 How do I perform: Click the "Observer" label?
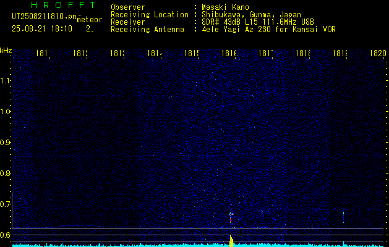click(x=128, y=7)
